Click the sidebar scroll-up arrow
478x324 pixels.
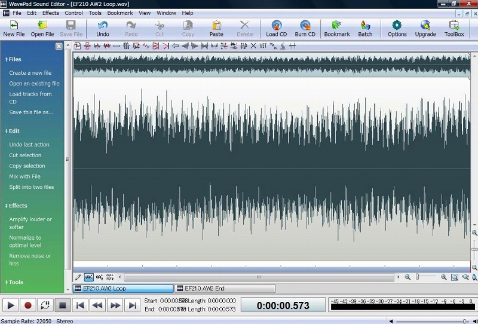coord(68,45)
